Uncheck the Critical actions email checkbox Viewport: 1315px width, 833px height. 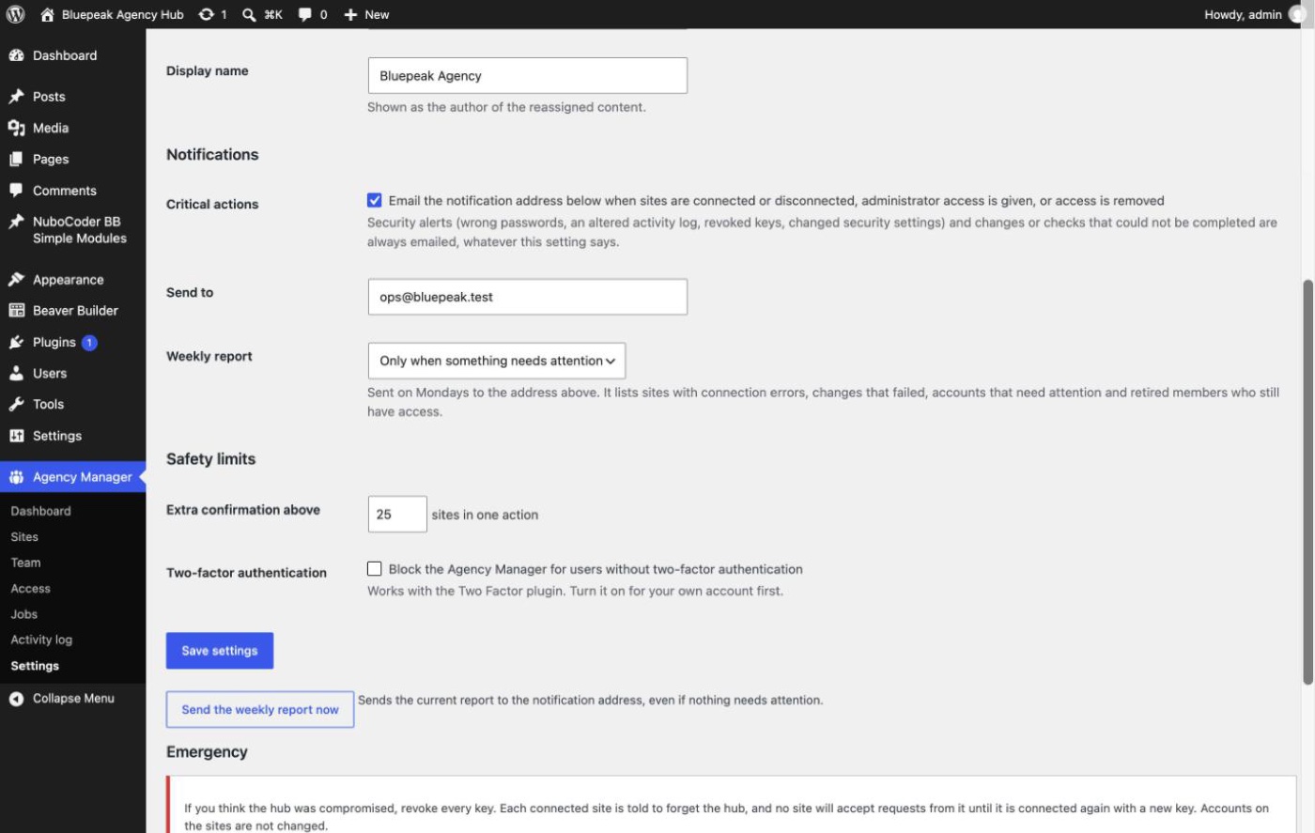tap(374, 200)
